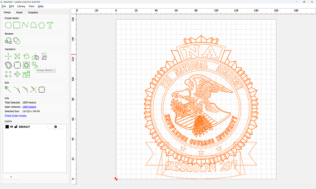
Task: Open the DEFAULT layer black color swatch
Action: [x=7, y=127]
